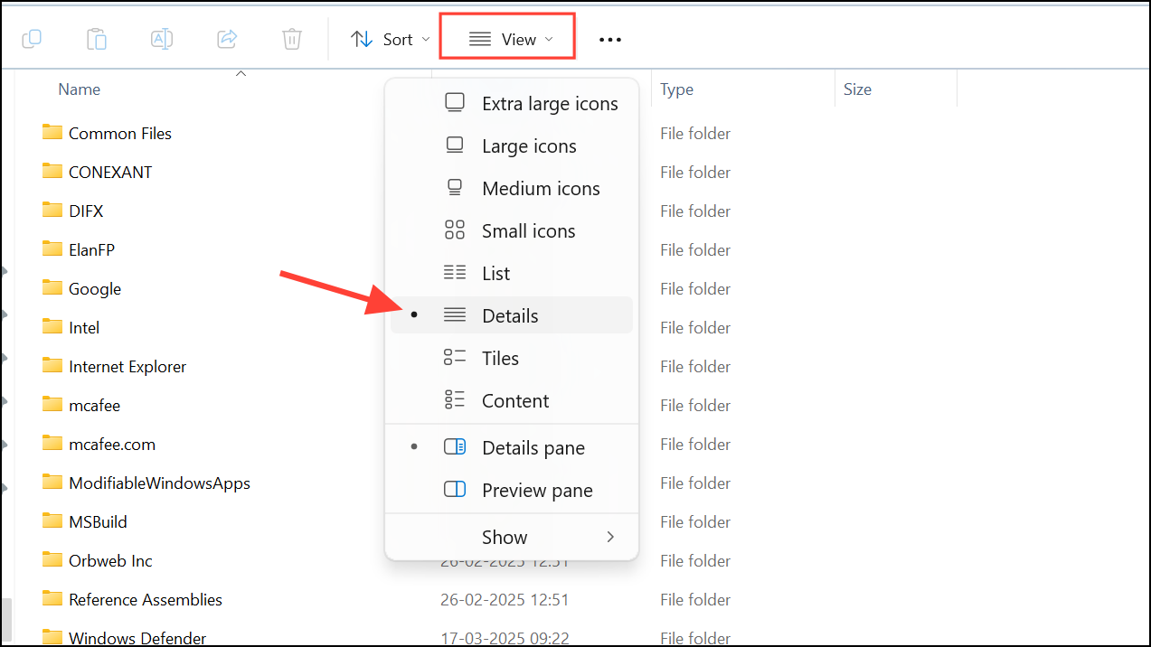The image size is (1151, 647).
Task: Click the Name column sort chevron
Action: pos(241,74)
